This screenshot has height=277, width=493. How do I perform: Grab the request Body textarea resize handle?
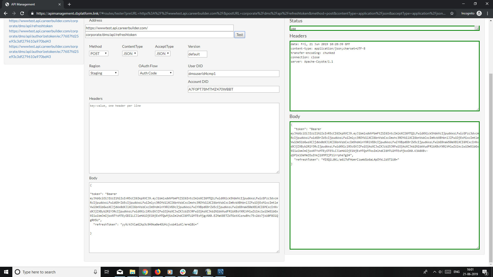278,251
